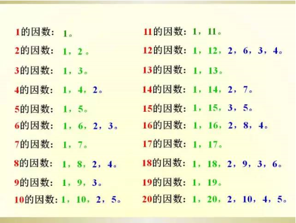Click the green 8 in the 8 row

(80, 164)
